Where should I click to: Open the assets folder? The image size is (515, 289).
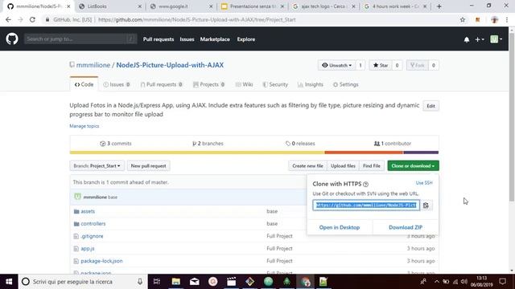point(88,211)
